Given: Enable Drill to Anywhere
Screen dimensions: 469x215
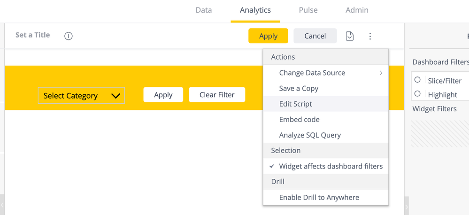Looking at the screenshot, I should [319, 197].
